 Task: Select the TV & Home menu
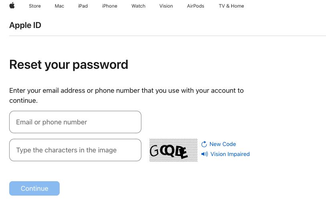231,6
